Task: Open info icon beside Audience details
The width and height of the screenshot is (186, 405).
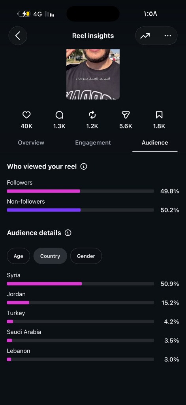Action: coord(68,233)
